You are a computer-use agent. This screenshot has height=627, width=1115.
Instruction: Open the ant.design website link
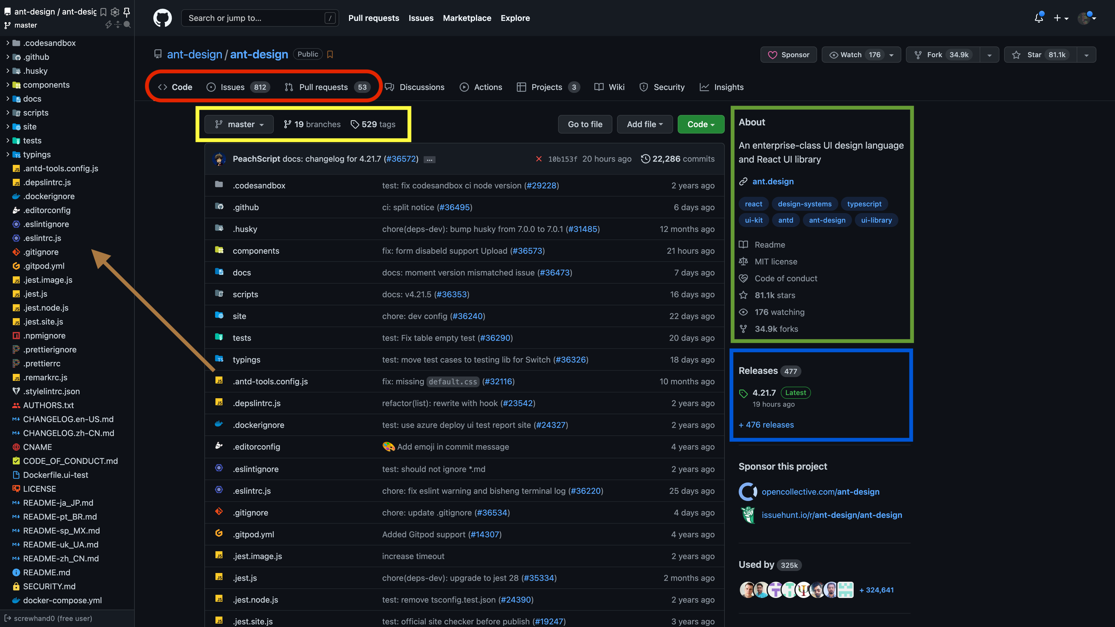pyautogui.click(x=773, y=181)
